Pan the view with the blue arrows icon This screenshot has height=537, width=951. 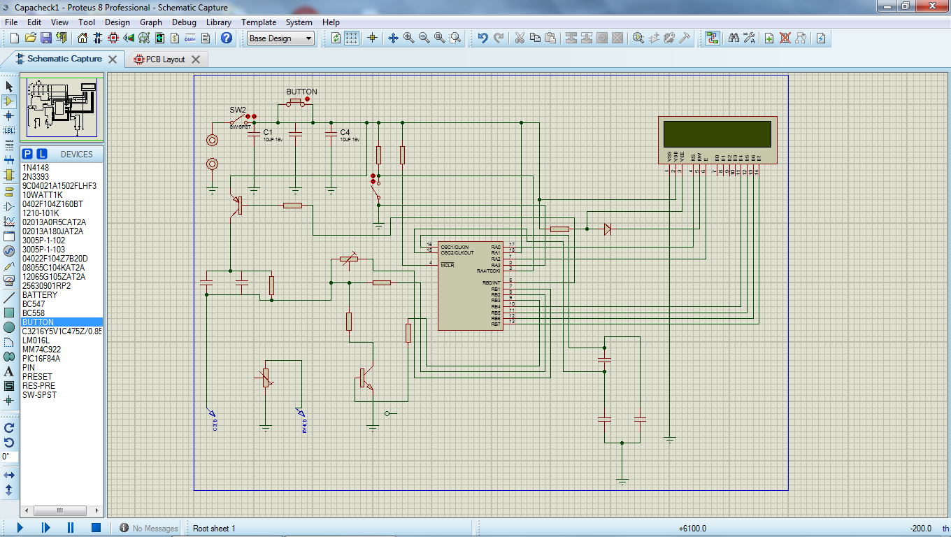[x=393, y=38]
